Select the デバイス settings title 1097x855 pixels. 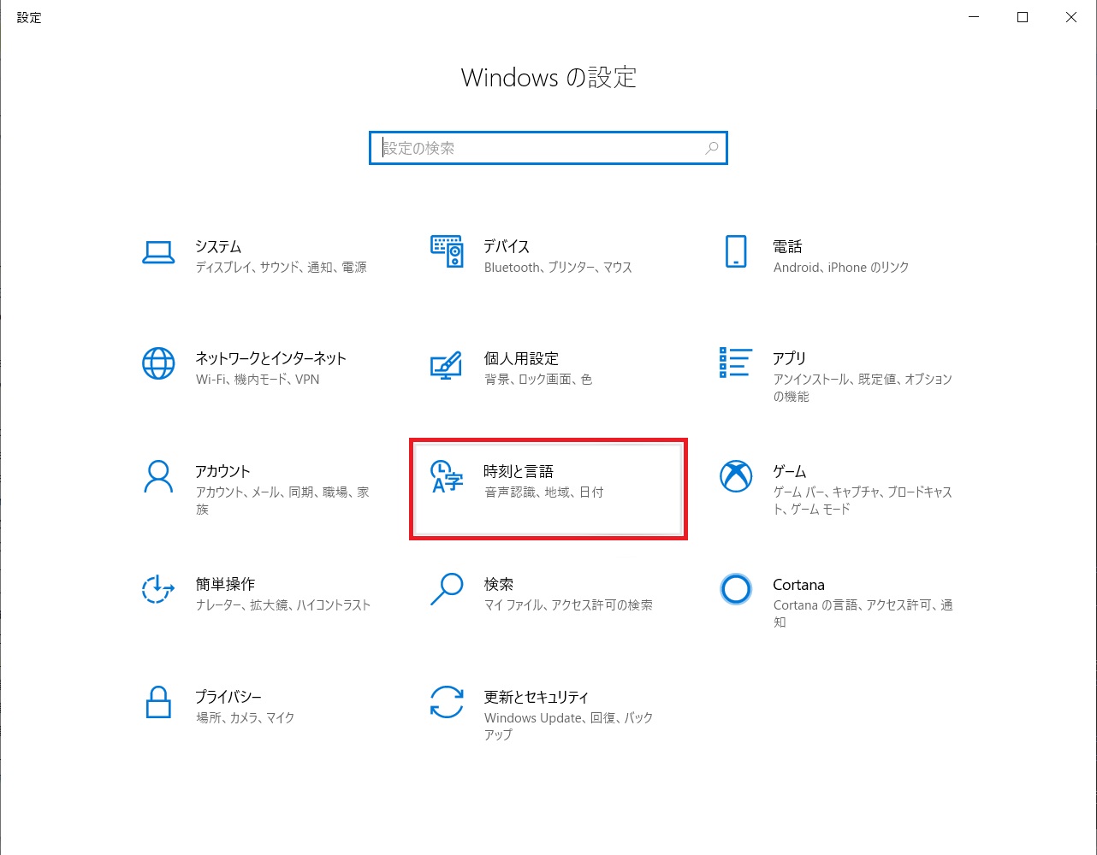tap(507, 246)
